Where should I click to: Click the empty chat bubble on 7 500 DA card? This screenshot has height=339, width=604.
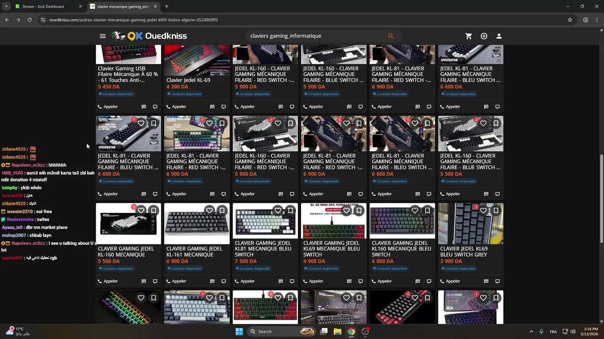point(292,281)
